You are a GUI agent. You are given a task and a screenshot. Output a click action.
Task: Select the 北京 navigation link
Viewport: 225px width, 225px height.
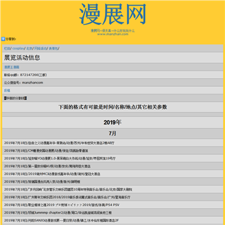[29, 48]
